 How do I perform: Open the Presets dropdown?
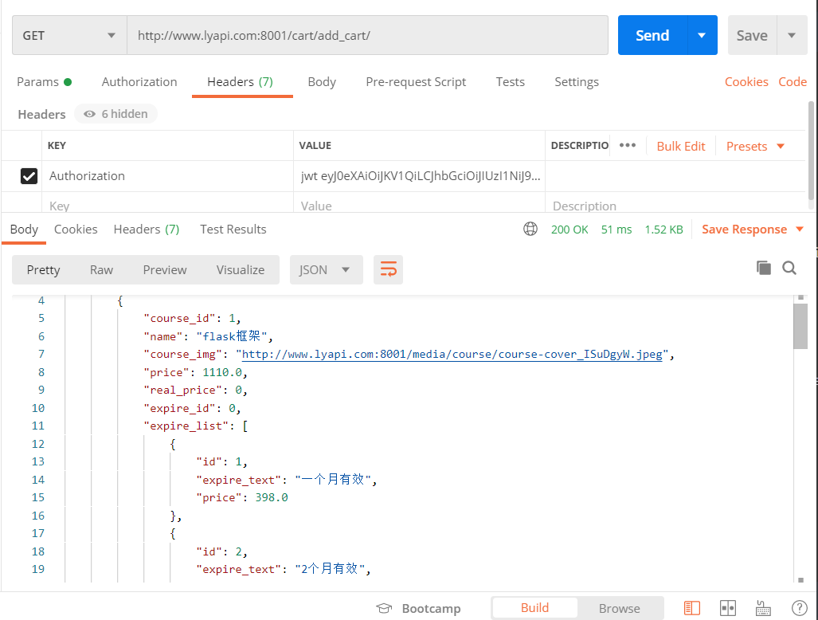click(x=755, y=146)
